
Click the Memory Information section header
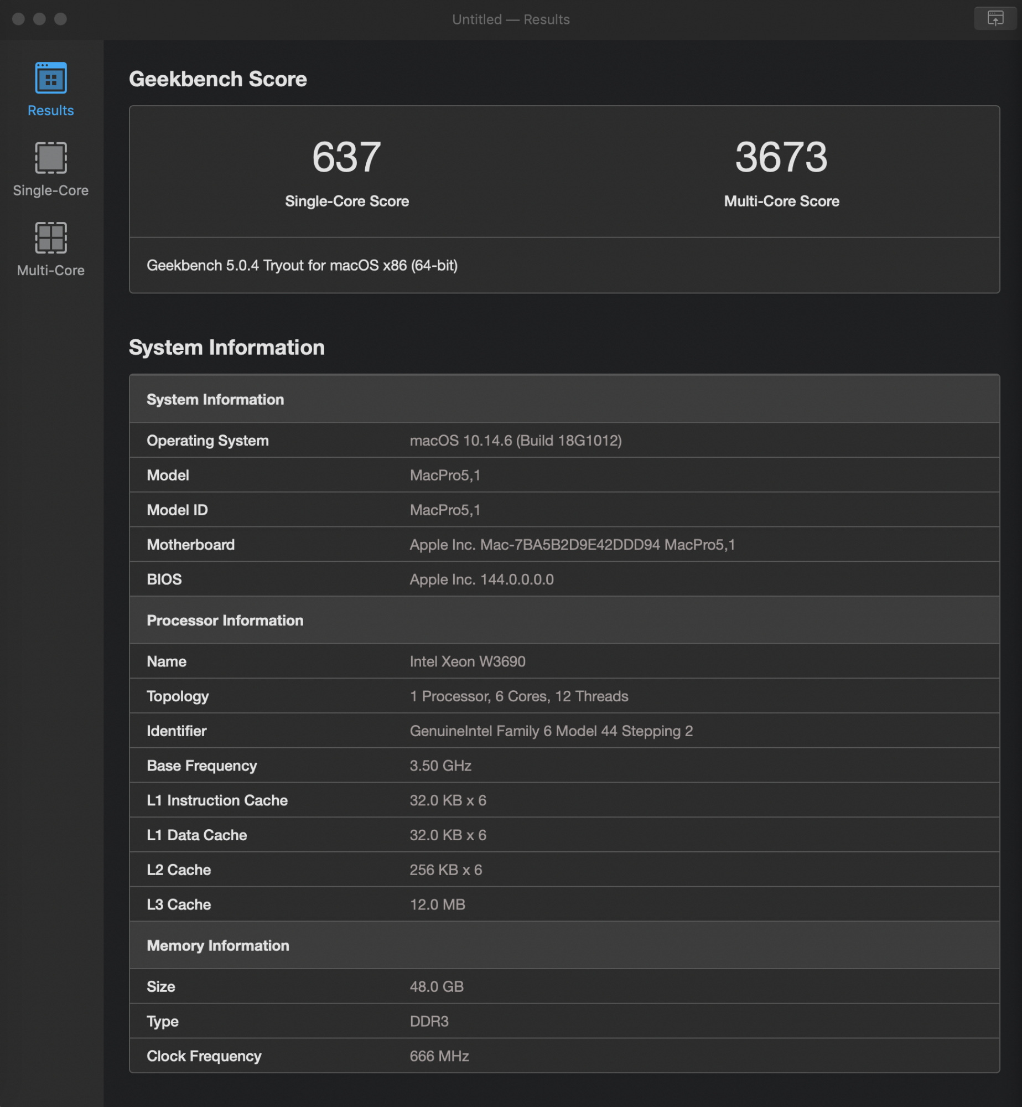(564, 945)
